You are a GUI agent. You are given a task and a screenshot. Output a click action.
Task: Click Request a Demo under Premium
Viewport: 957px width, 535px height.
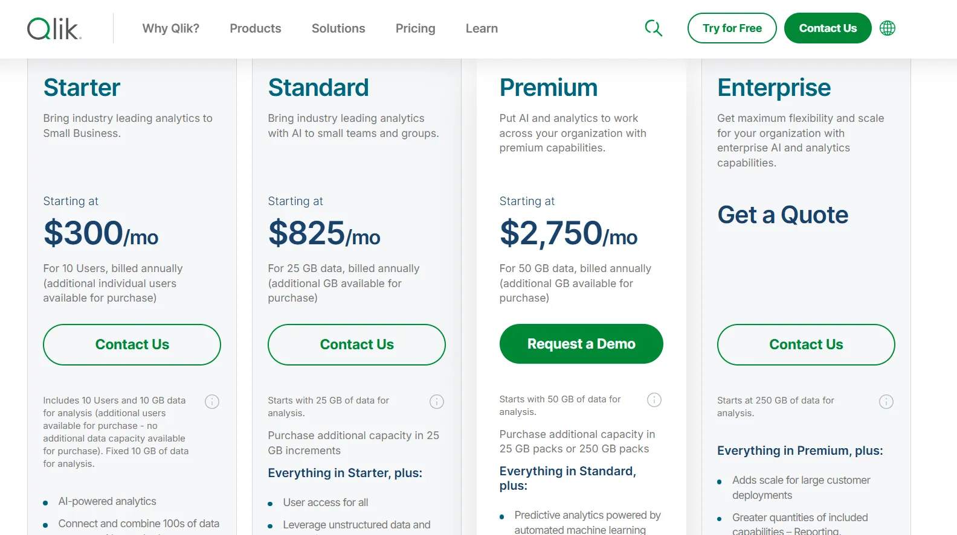click(x=581, y=344)
